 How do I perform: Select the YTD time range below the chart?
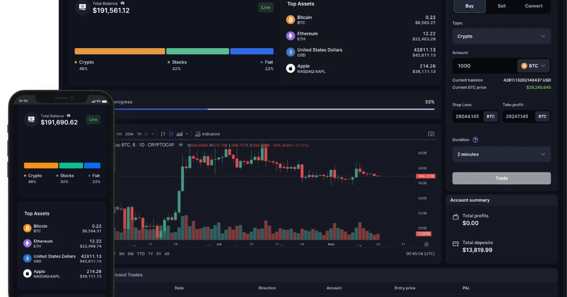pos(140,254)
